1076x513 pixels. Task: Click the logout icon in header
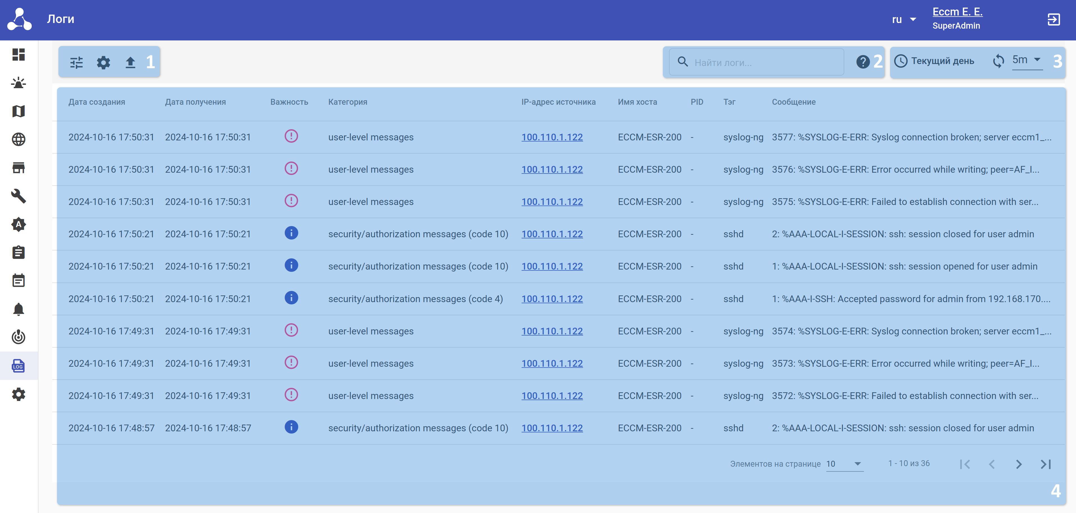pyautogui.click(x=1054, y=19)
